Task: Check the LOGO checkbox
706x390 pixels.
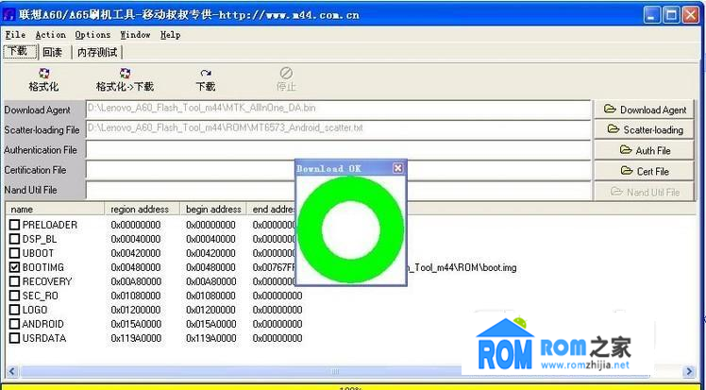Action: pos(15,310)
